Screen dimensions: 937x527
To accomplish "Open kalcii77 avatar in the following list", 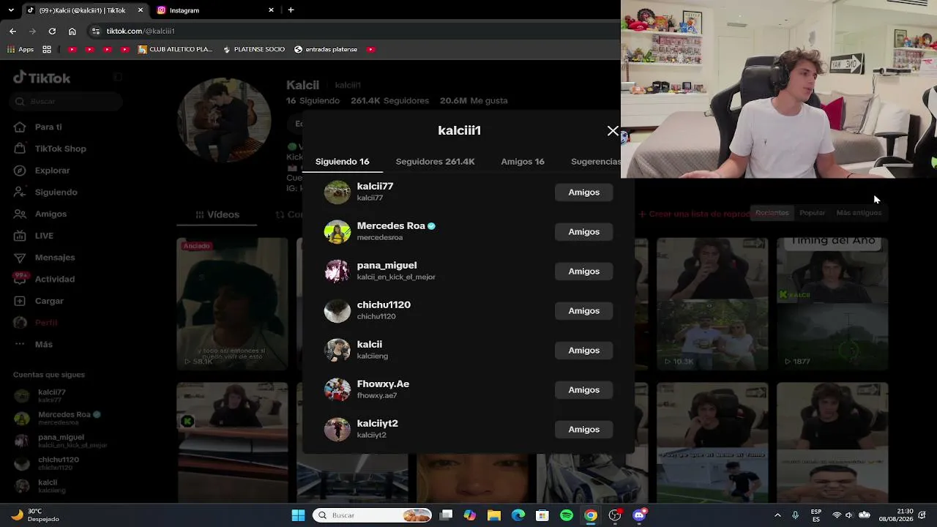I will (337, 193).
